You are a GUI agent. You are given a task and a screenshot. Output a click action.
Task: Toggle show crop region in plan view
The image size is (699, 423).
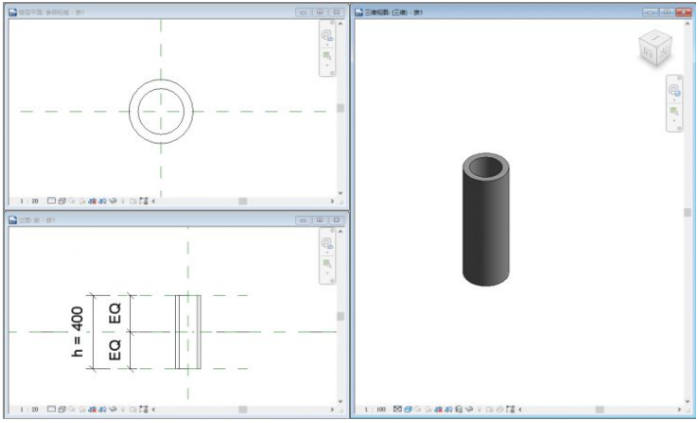102,201
